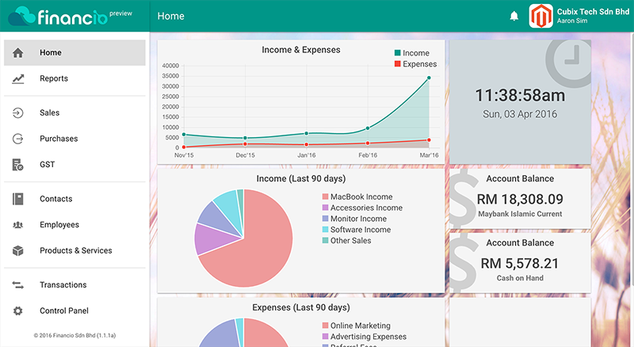Toggle MacBook Income legend item
This screenshot has height=347, width=634.
(357, 197)
